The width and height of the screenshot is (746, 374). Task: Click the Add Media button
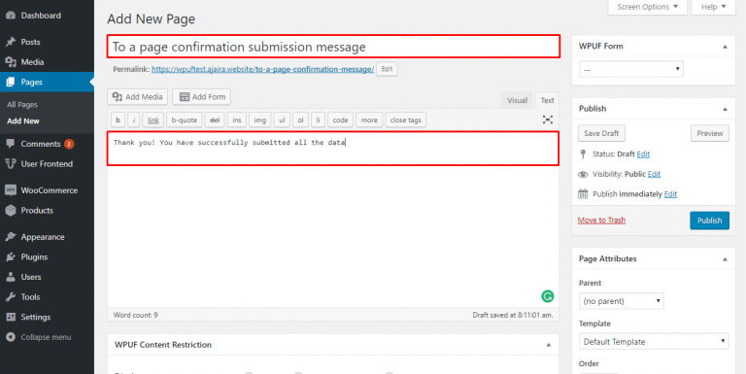click(138, 96)
